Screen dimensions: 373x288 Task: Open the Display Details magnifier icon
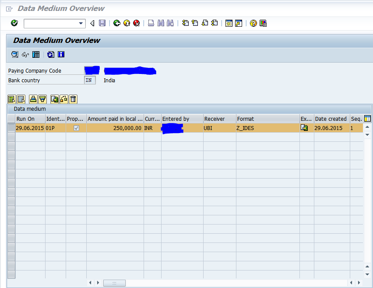(x=14, y=54)
